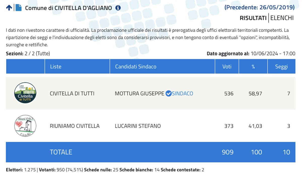Click the up arrow navigation icon
Image resolution: width=302 pixels, height=181 pixels.
(9, 8)
